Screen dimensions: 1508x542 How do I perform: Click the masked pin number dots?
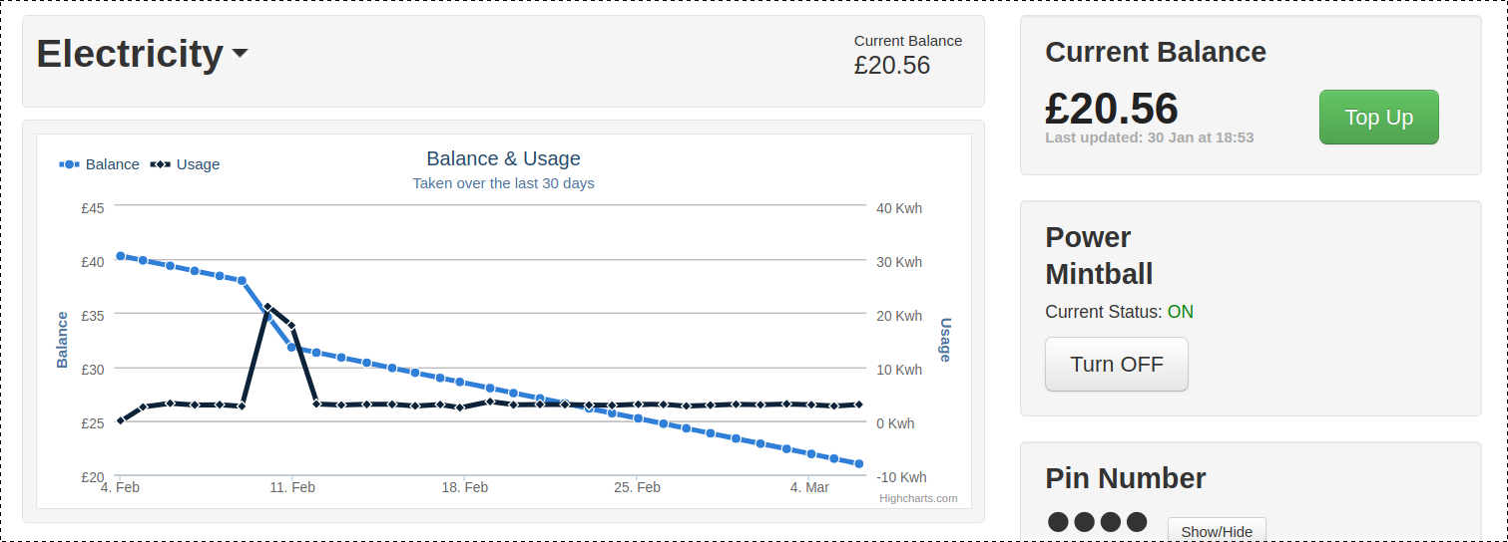tap(1096, 521)
